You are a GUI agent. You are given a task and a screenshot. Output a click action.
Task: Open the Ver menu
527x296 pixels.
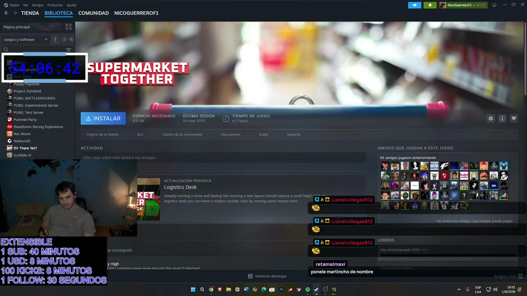coord(26,5)
